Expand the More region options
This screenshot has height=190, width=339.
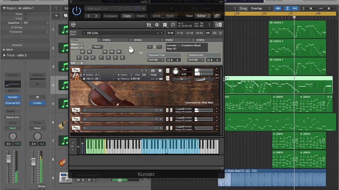pos(4,50)
